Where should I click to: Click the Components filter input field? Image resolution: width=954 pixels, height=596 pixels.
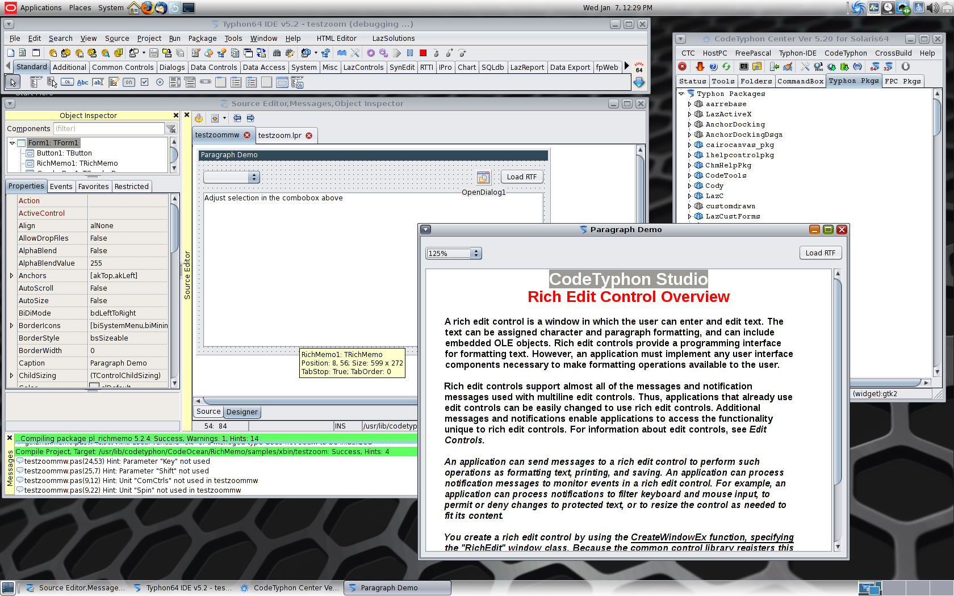tap(108, 129)
